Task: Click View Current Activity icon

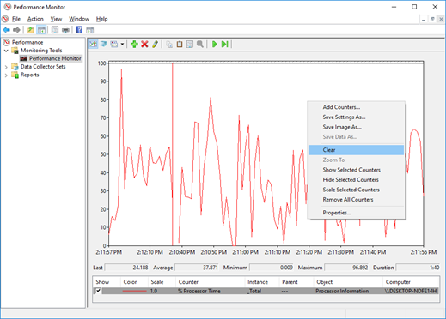Action: pos(93,44)
